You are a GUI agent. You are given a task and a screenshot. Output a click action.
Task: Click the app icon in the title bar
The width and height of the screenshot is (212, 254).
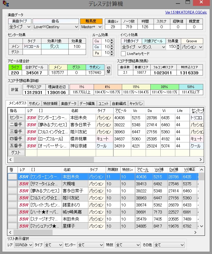coord(6,4)
